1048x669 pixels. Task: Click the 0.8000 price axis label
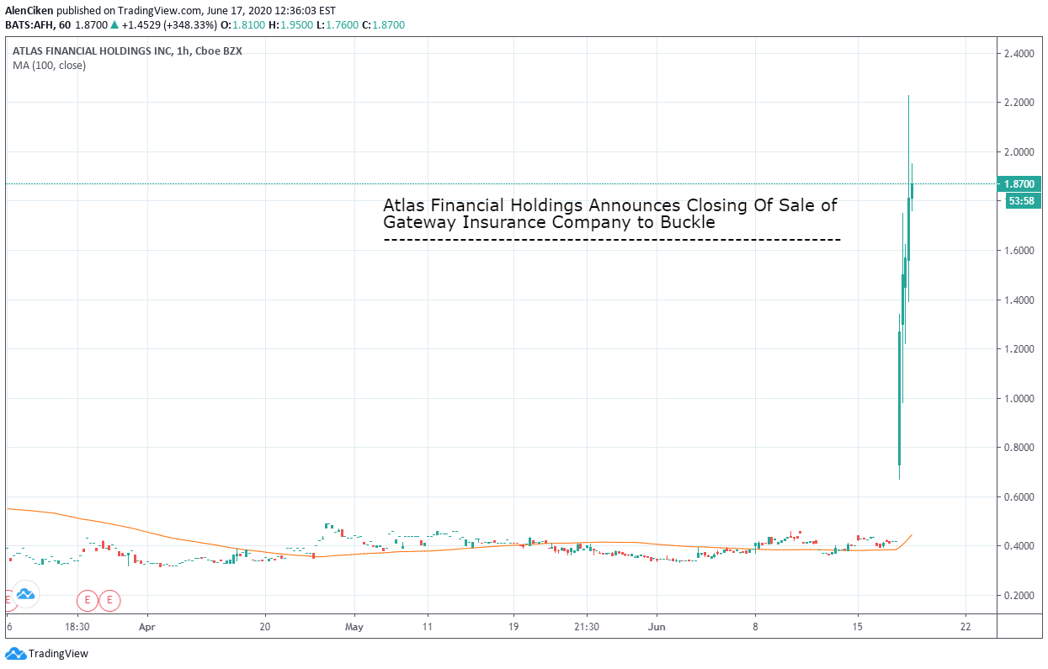pyautogui.click(x=1019, y=448)
